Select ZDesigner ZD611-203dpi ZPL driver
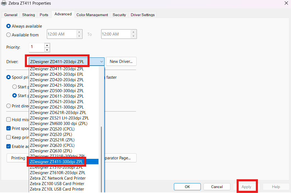 (64, 96)
